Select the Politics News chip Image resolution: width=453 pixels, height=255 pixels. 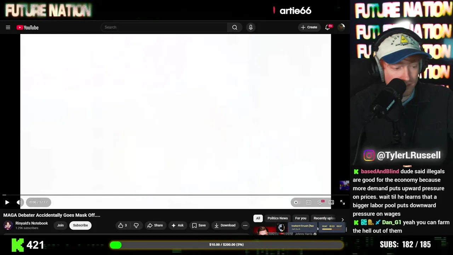coord(277,218)
